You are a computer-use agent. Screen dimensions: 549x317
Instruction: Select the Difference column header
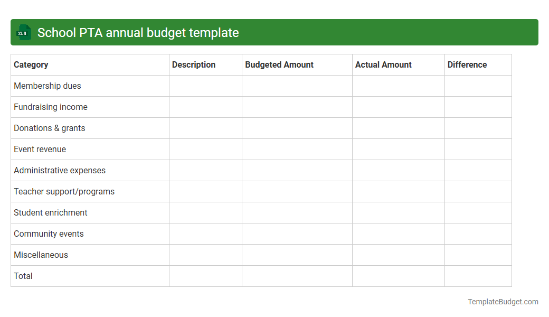[467, 64]
